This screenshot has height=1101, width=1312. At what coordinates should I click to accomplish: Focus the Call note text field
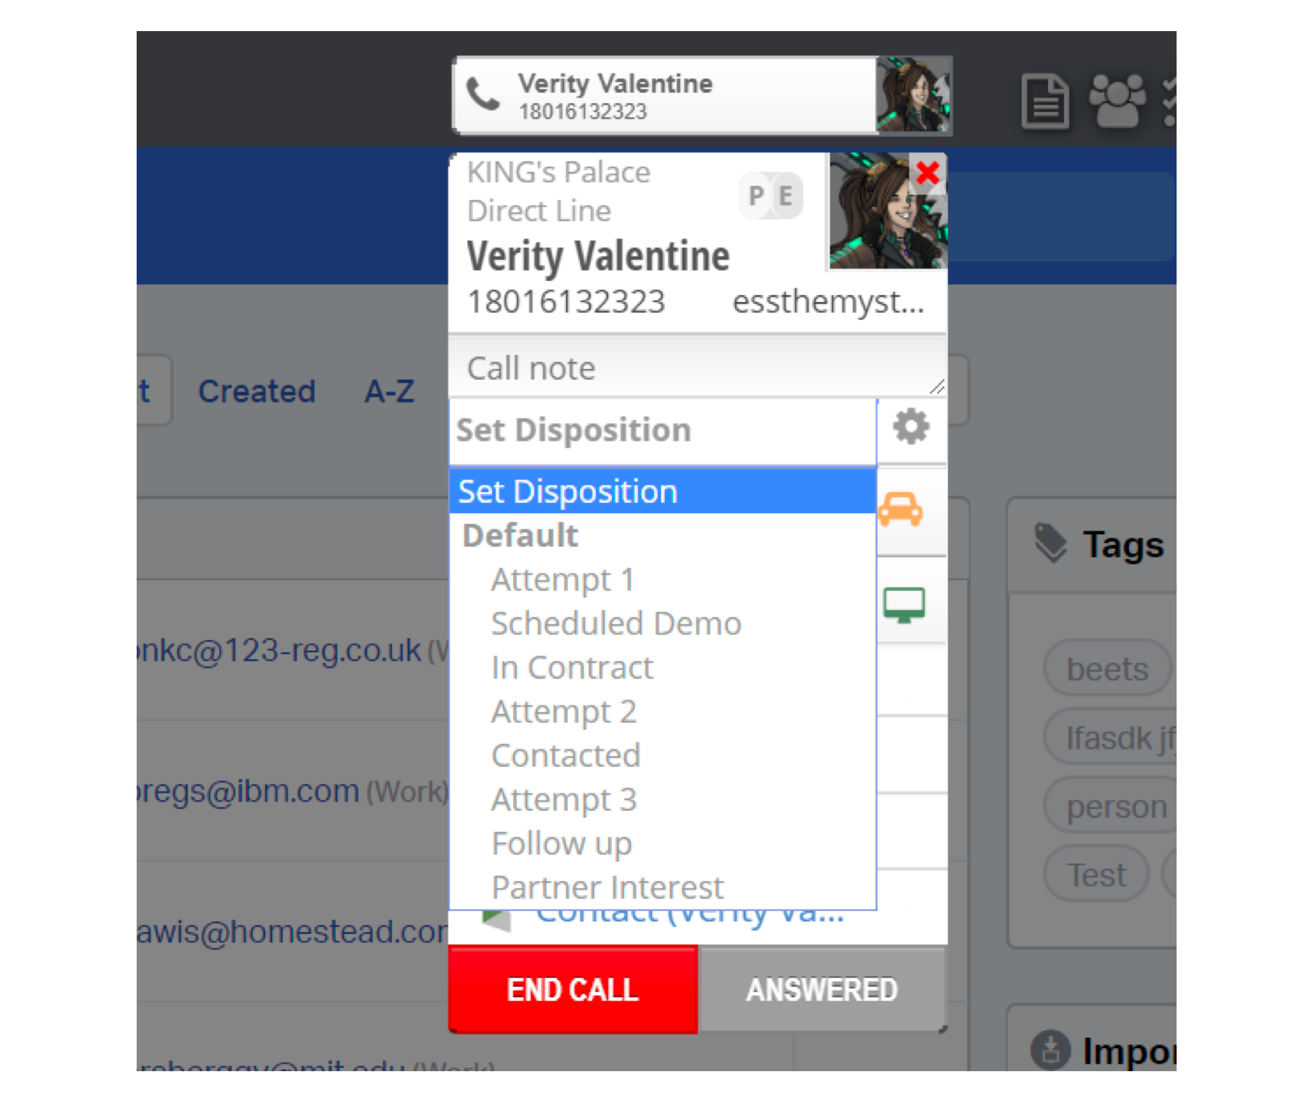696,367
